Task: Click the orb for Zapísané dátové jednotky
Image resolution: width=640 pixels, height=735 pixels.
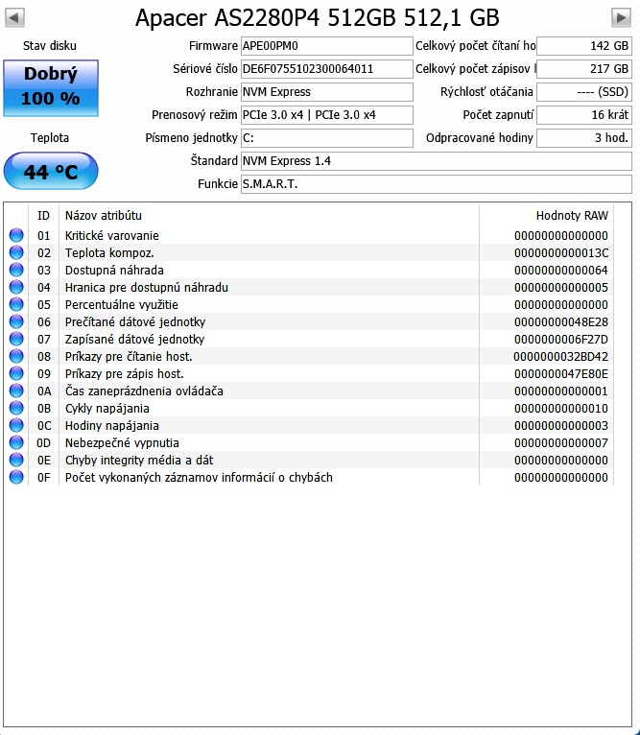Action: point(16,339)
